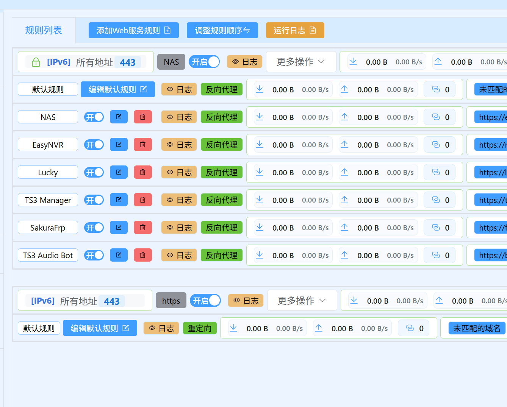Click the https:// link in Lucky row
This screenshot has width=507, height=407.
click(491, 172)
